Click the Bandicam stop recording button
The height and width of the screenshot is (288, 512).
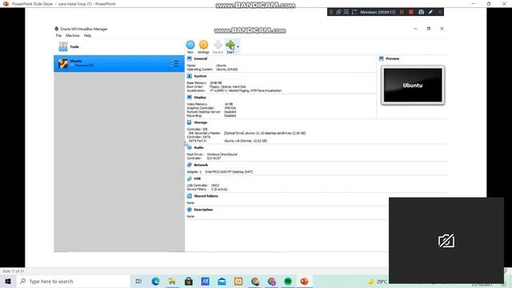click(x=411, y=12)
